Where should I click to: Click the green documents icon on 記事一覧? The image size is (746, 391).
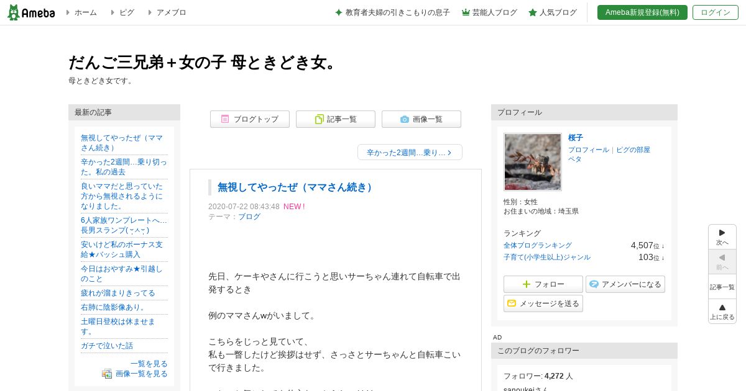point(320,119)
